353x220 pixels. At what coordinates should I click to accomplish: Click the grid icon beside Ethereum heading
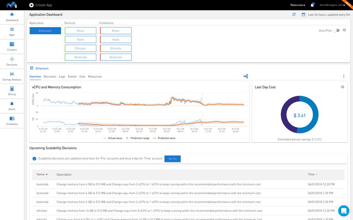coord(32,68)
